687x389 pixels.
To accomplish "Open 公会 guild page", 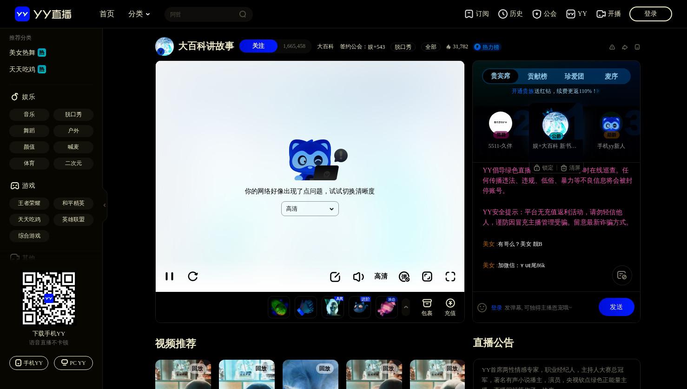I will 544,14.
